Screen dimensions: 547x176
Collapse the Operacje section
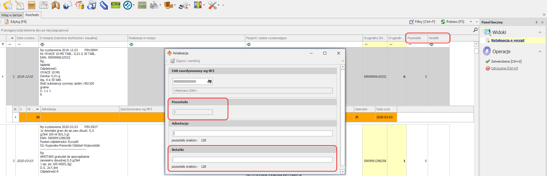click(x=540, y=51)
